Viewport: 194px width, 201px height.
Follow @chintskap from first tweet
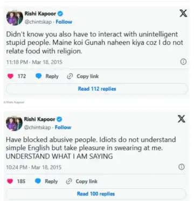point(64,22)
